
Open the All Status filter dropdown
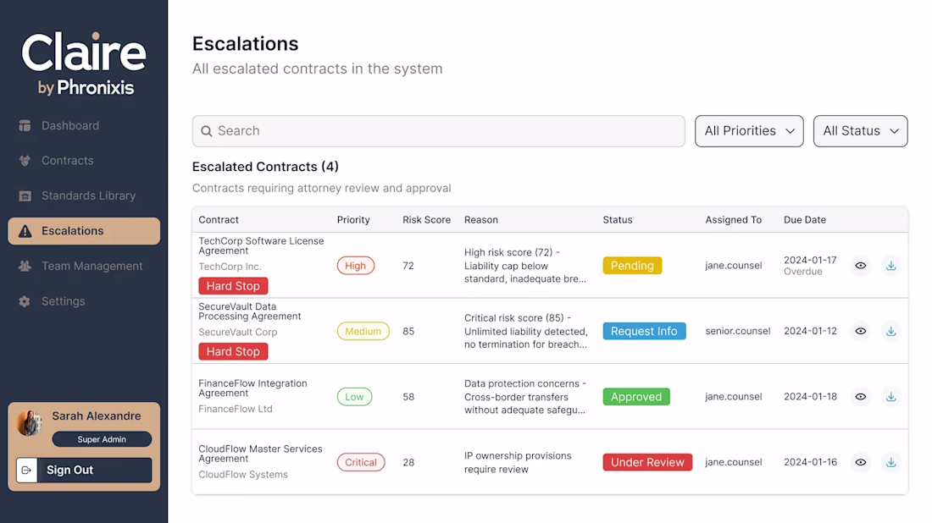coord(860,131)
